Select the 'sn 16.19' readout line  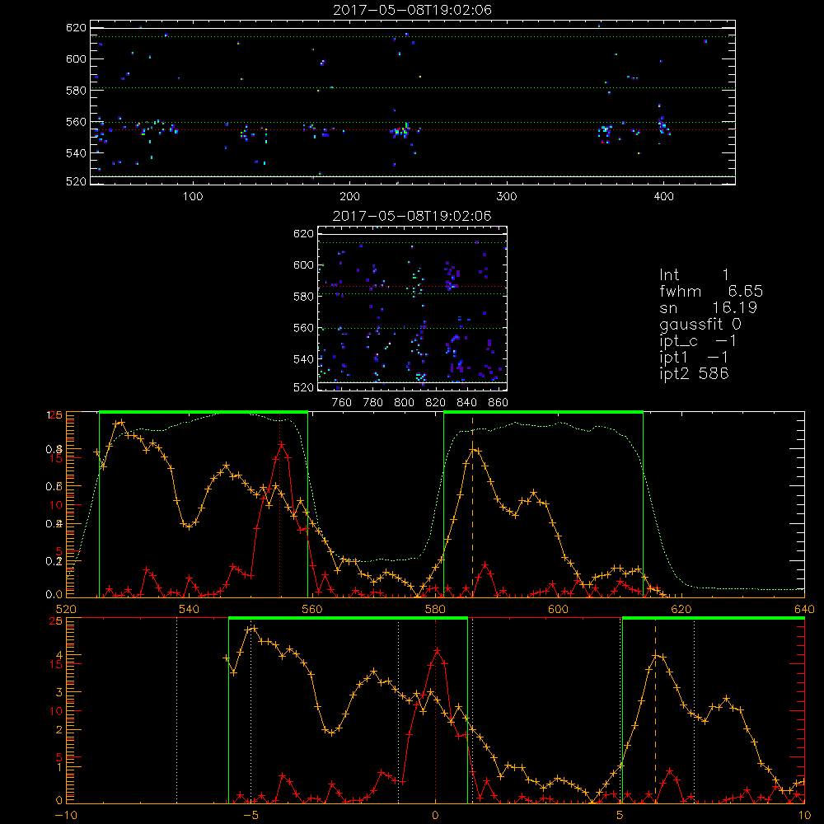(709, 308)
